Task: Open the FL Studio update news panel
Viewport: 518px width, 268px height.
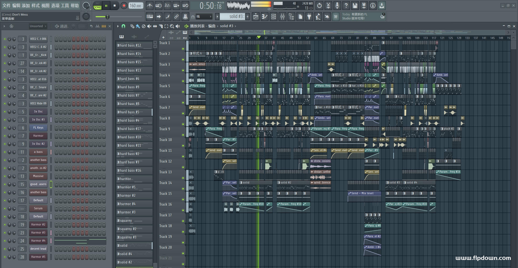Action: (363, 16)
